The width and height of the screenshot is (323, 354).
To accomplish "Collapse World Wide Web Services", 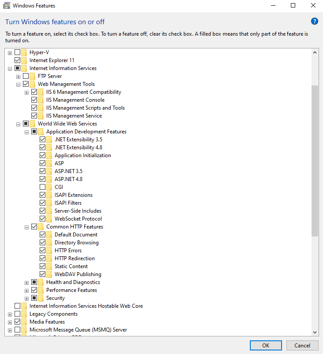I will tap(18, 124).
